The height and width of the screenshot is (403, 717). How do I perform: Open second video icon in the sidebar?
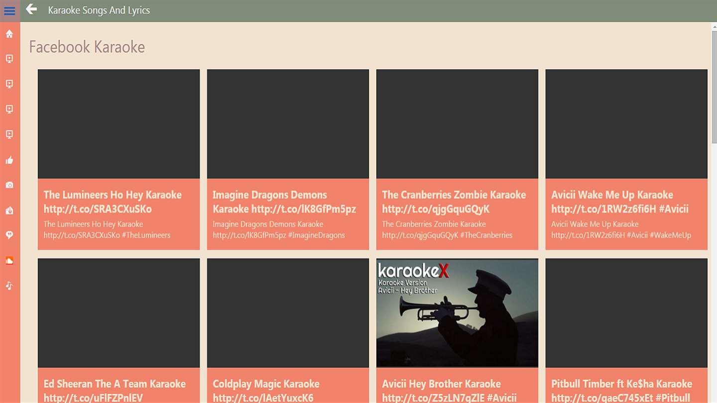pos(9,84)
